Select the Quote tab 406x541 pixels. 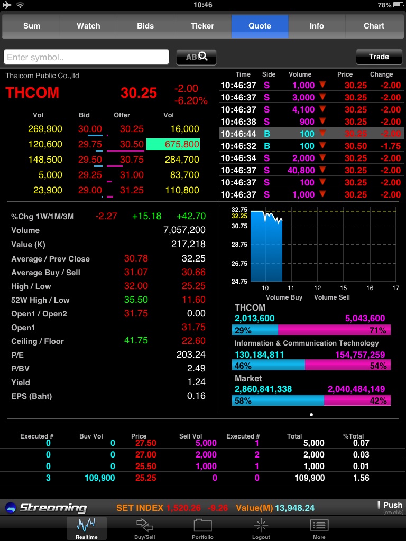coord(260,26)
